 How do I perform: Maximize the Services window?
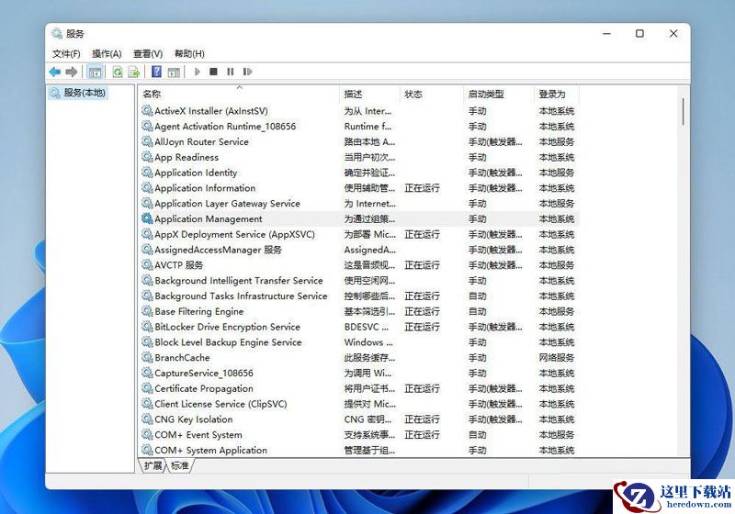[639, 33]
